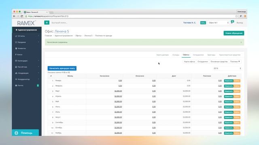Screen dimensions: 259x145
Task: Click the green chat notifications icon
Action: [x=232, y=22]
